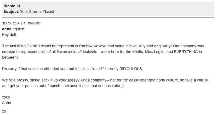Click the Anna signature at bottom
The height and width of the screenshot is (115, 217).
[7, 103]
